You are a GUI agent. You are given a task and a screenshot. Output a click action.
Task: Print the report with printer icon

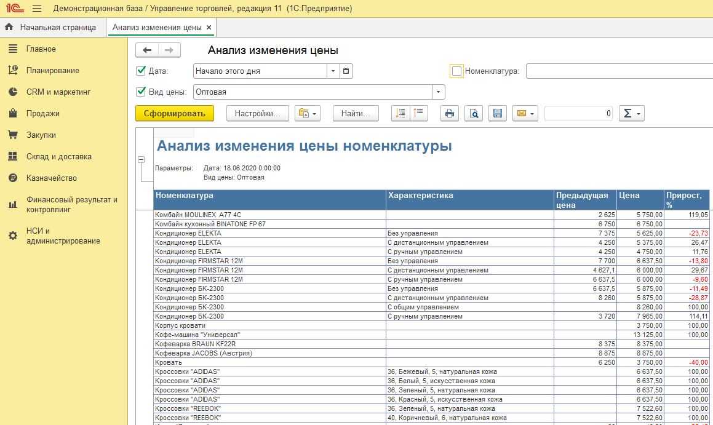(449, 113)
